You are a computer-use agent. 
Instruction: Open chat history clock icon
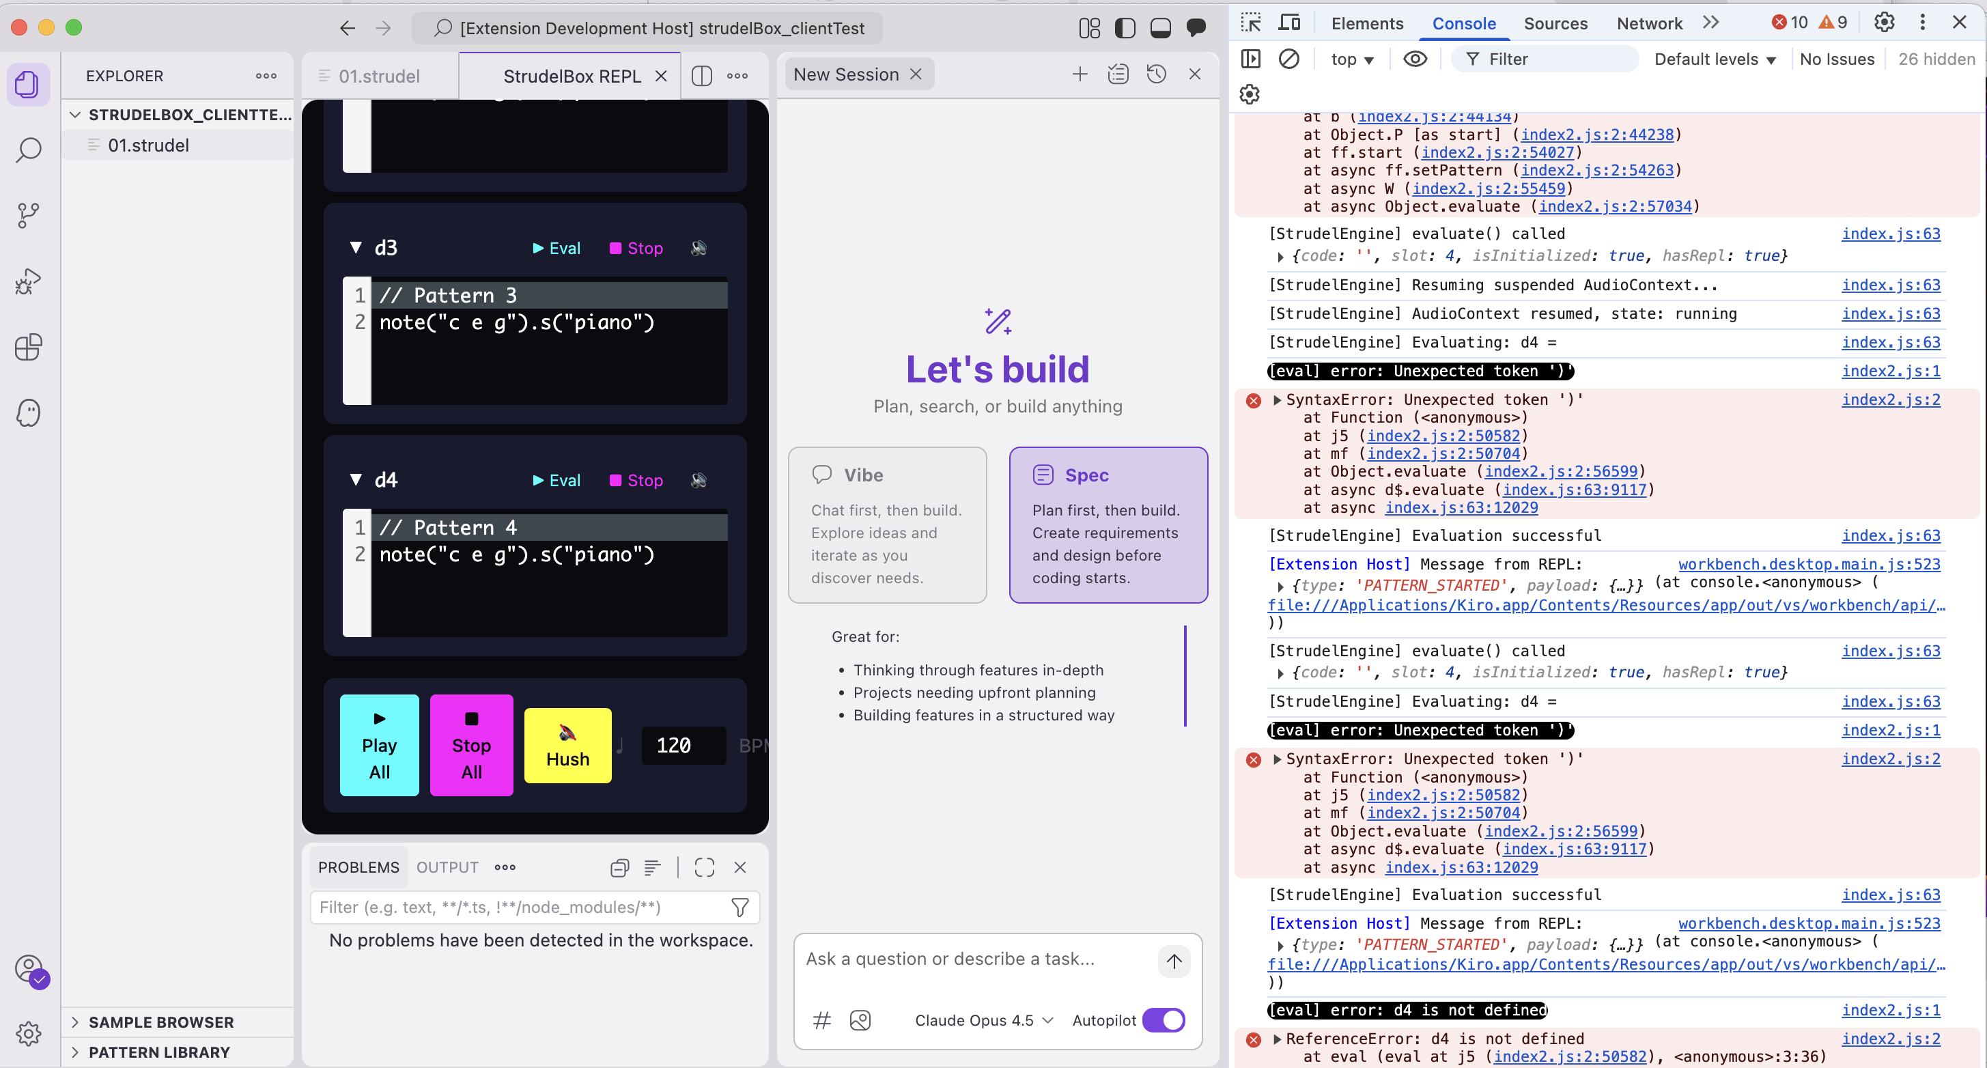(1155, 75)
